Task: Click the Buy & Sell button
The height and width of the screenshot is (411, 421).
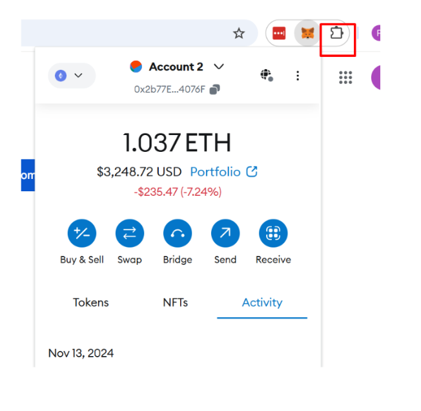Action: [x=82, y=234]
